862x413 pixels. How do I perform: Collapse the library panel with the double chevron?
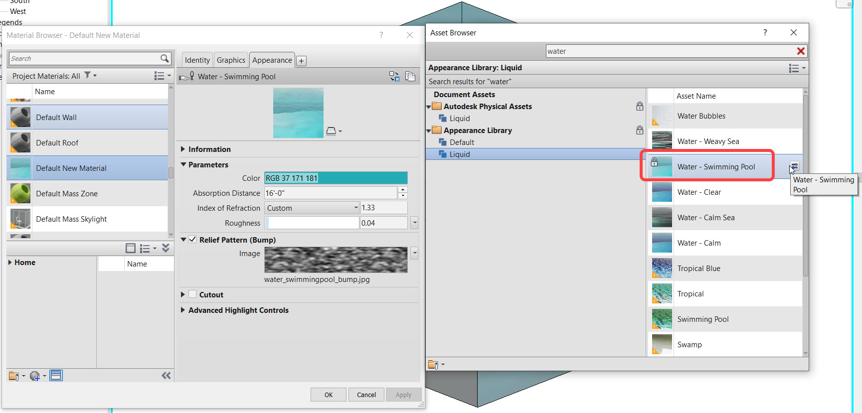click(166, 248)
